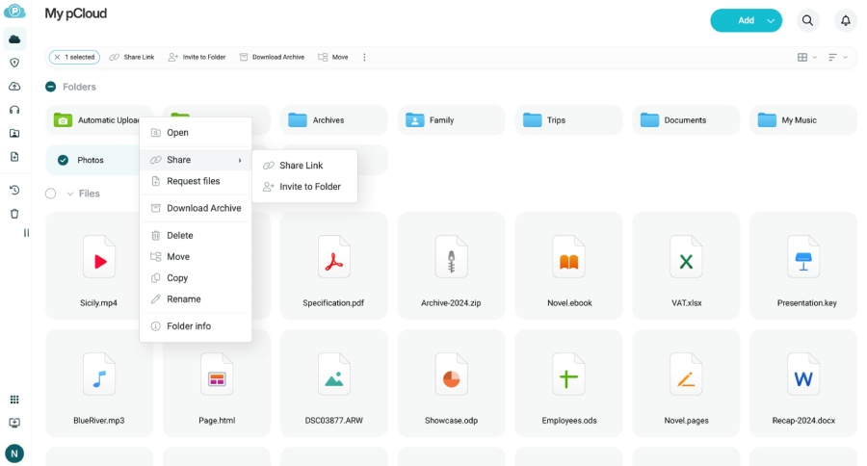
Task: Tick the Files select-all circle
Action: tap(50, 194)
